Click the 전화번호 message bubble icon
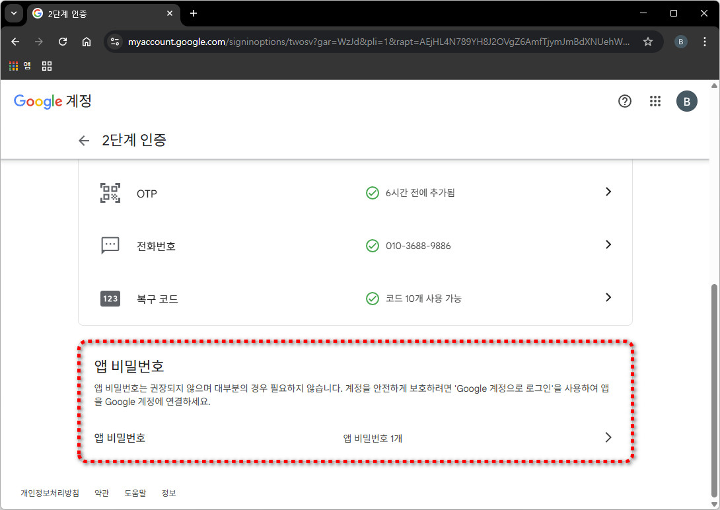 110,246
